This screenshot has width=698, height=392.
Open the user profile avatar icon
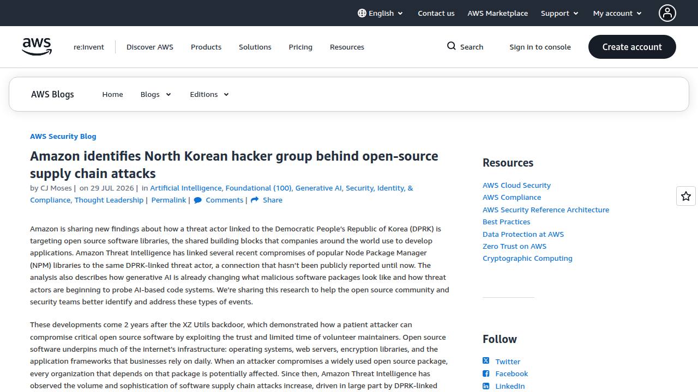667,13
